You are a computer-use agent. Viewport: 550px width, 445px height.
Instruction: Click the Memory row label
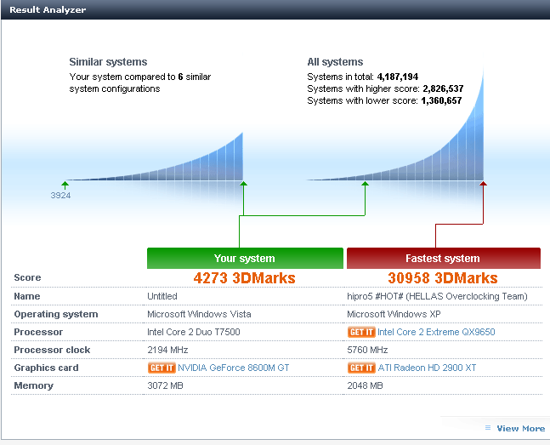[x=34, y=385]
